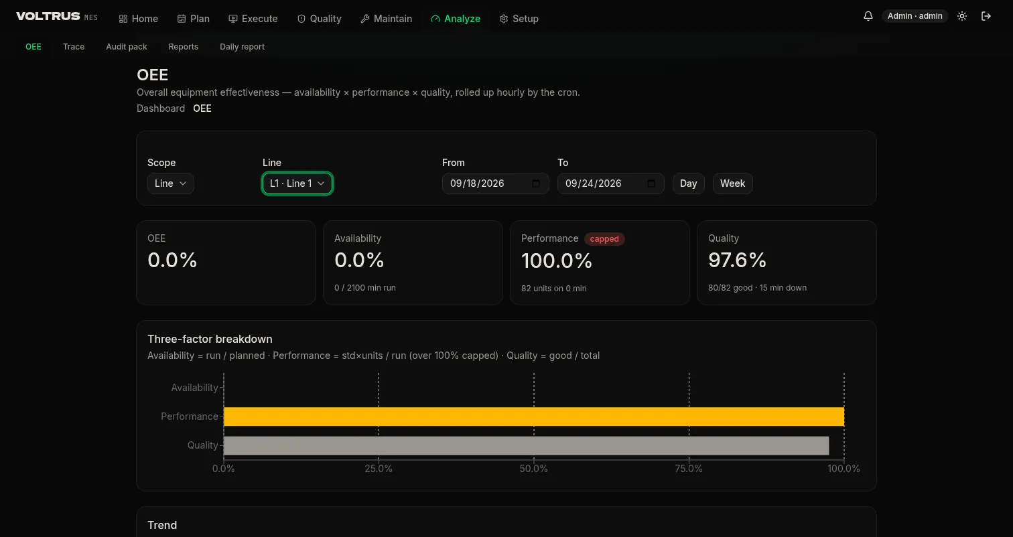Click the Quality 97.6% value
The width and height of the screenshot is (1013, 537).
coord(737,260)
